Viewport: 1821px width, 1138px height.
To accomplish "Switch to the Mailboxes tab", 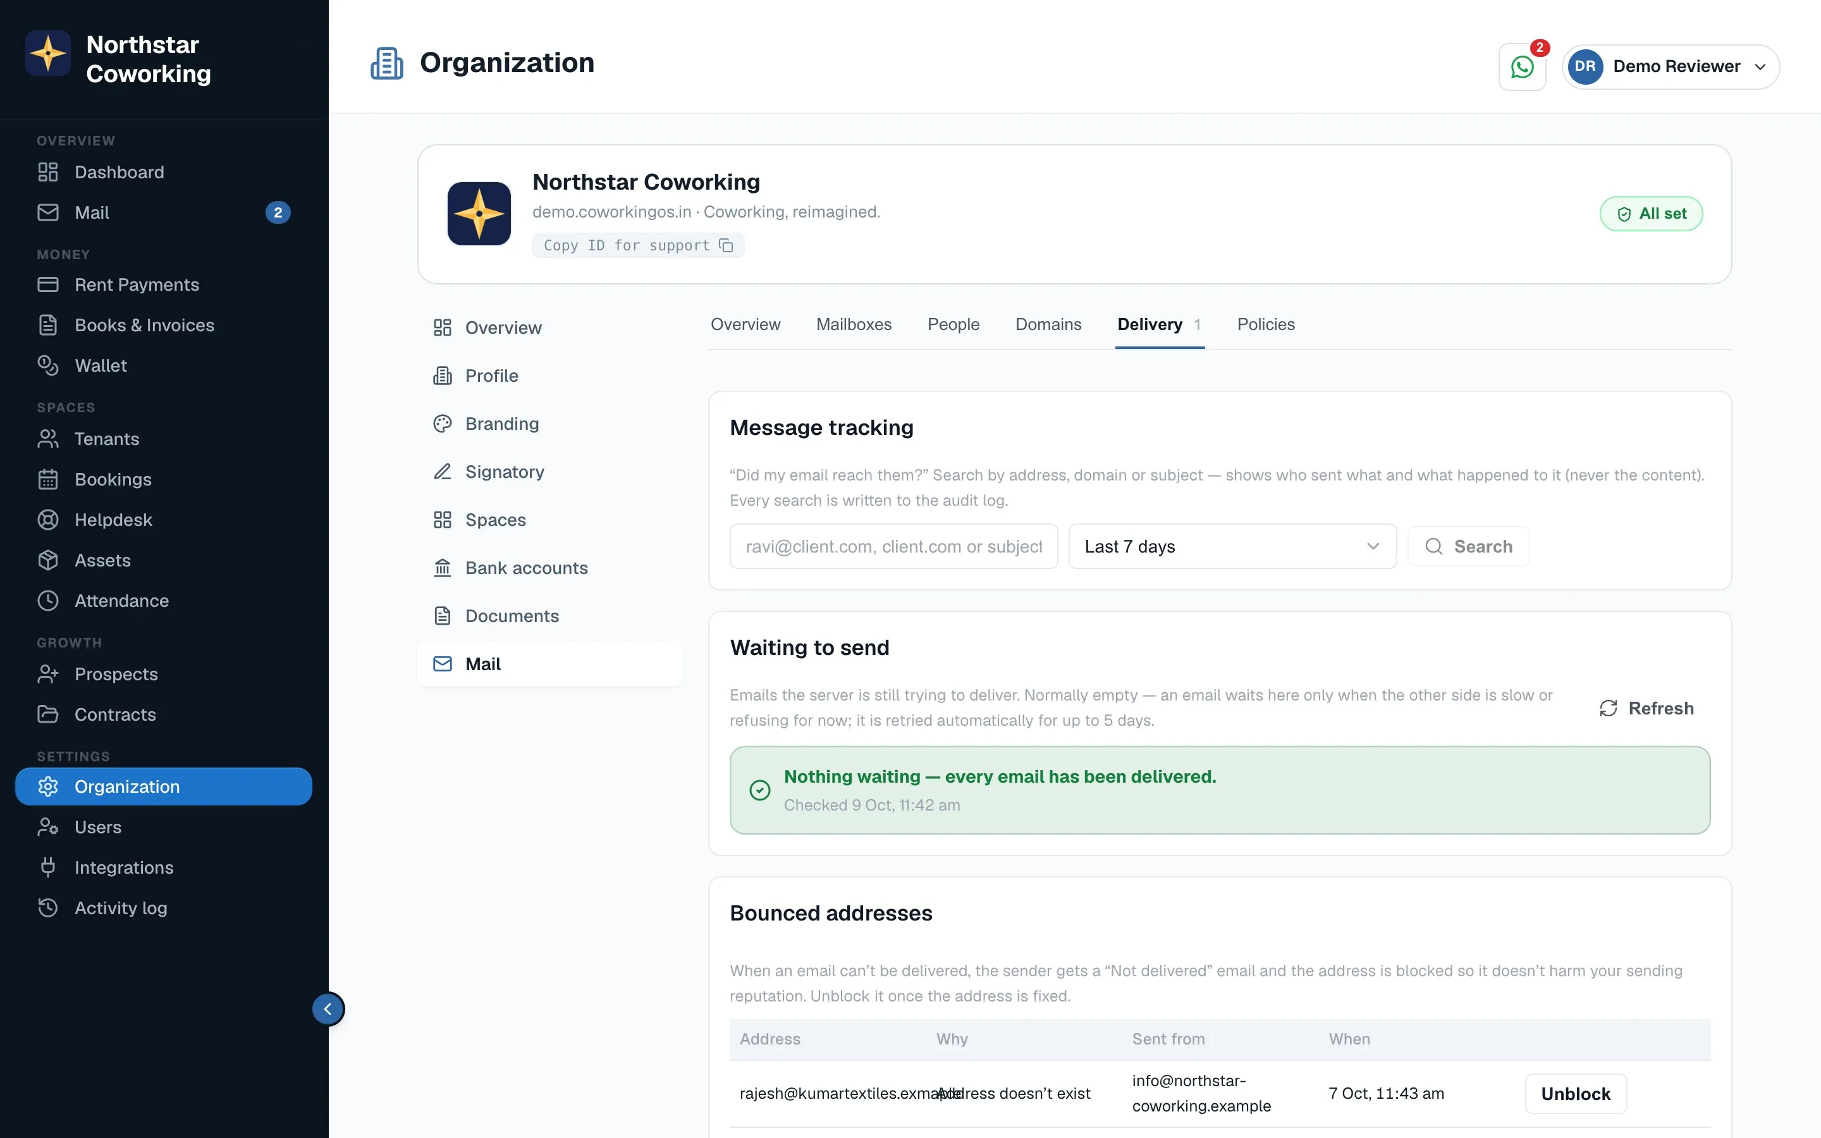I will pyautogui.click(x=854, y=324).
